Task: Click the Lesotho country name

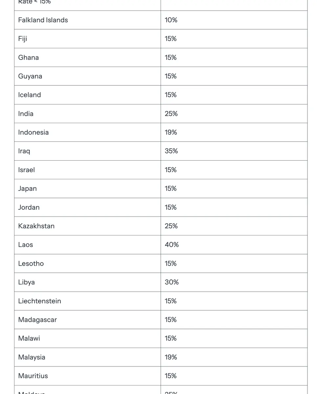Action: click(x=31, y=263)
